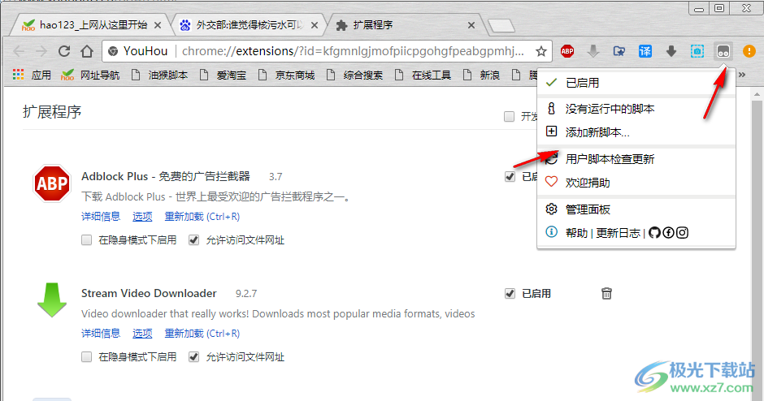Click the Adblock Plus toolbar icon

click(567, 51)
